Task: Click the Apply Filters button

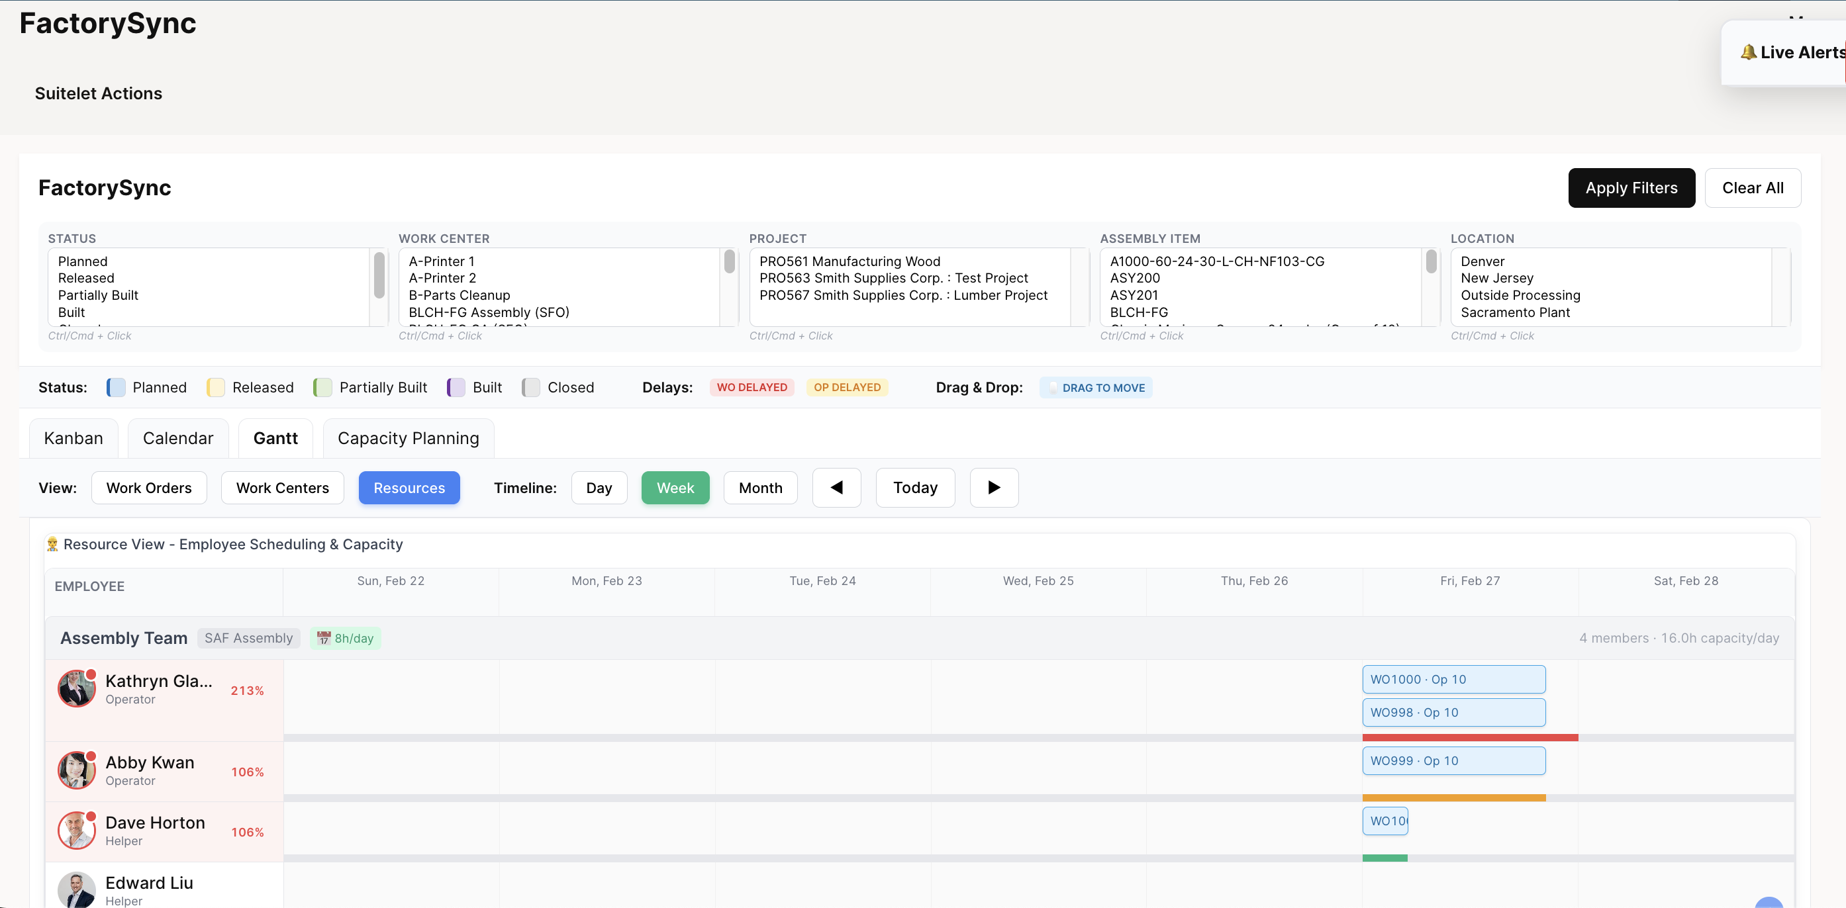Action: point(1631,187)
